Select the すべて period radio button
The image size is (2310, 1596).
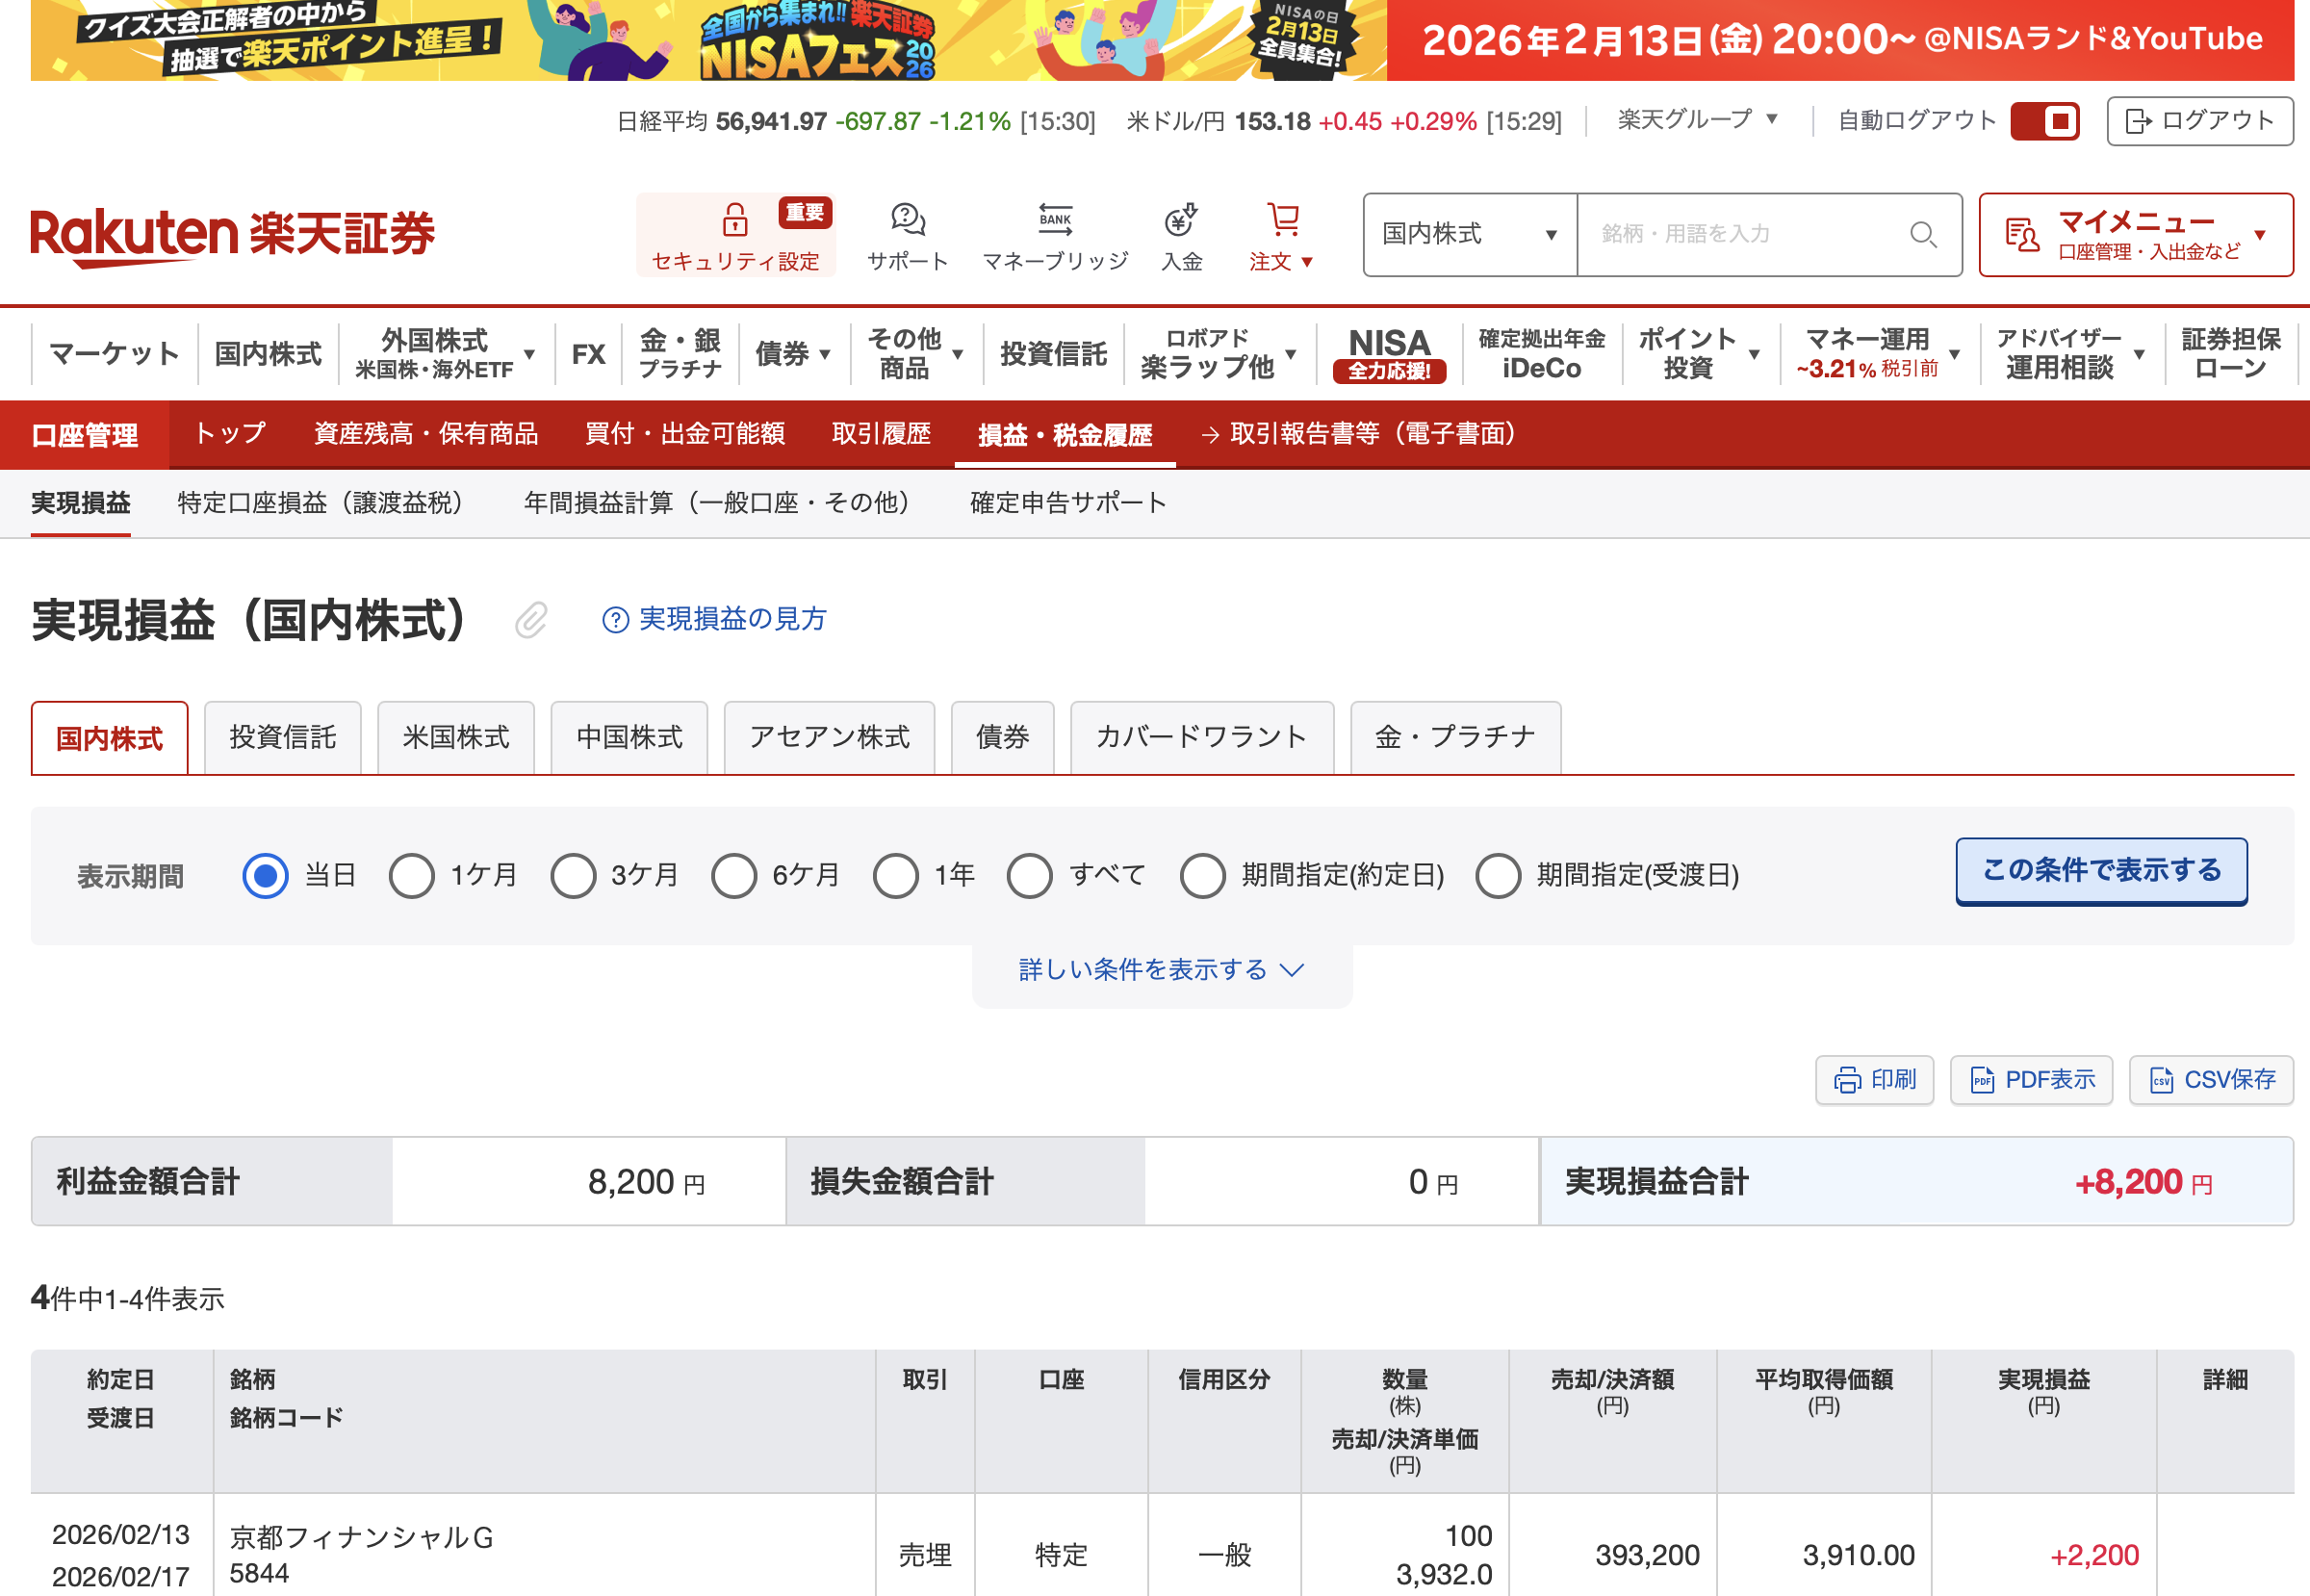tap(1029, 876)
